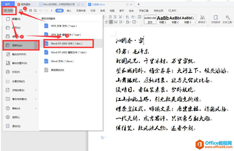Viewport: 234px width, 151px height.
Task: Click the justify alignment icon
Action: coord(111,22)
